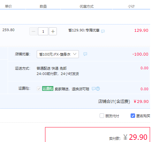This screenshot has width=152, height=142.
Task: Click the comment icon beside 专属优惠
Action: tap(103, 31)
